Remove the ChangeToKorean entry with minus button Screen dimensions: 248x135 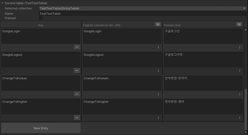(x=77, y=94)
